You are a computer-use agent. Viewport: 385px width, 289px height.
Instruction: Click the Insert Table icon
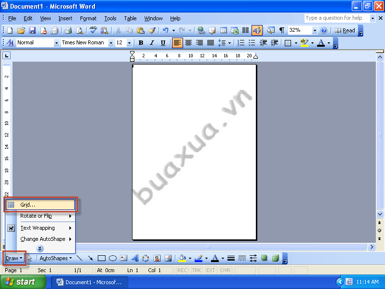224,30
